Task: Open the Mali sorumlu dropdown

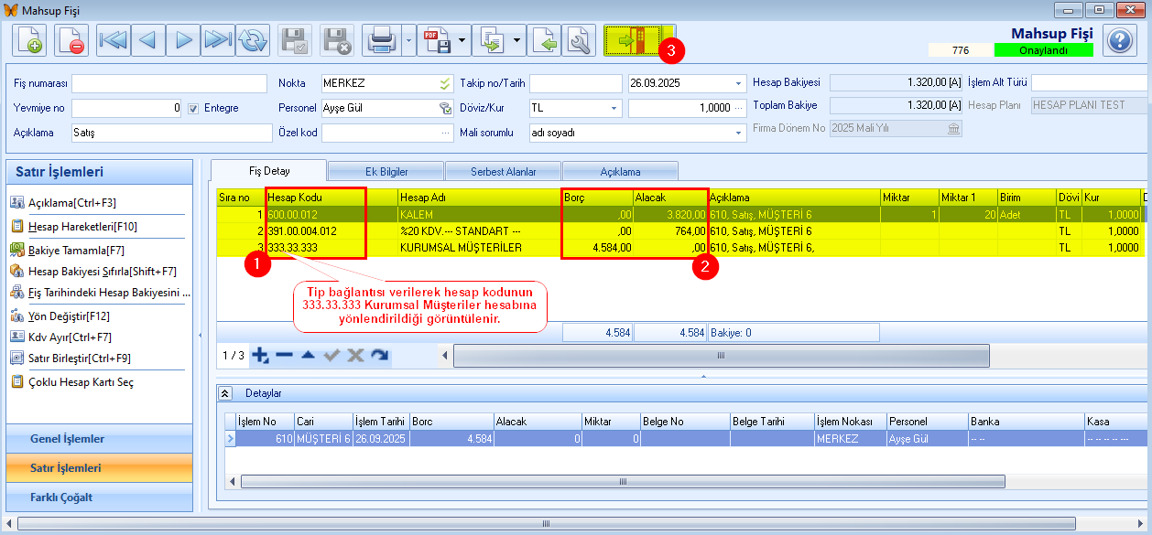Action: click(739, 133)
